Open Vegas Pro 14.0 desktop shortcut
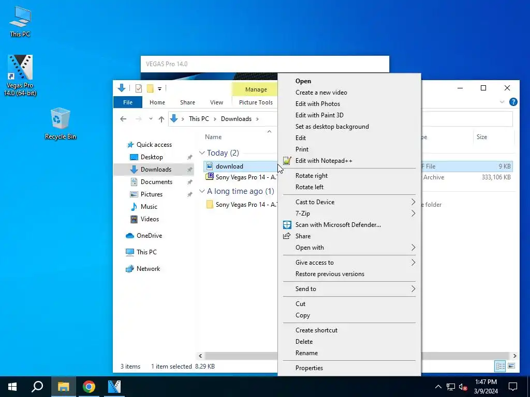This screenshot has height=397, width=530. (x=20, y=75)
